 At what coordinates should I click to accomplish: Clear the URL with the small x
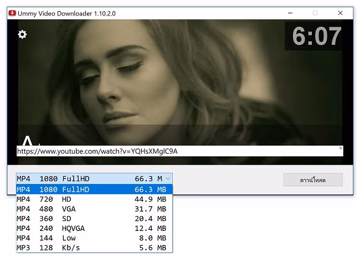coord(341,148)
